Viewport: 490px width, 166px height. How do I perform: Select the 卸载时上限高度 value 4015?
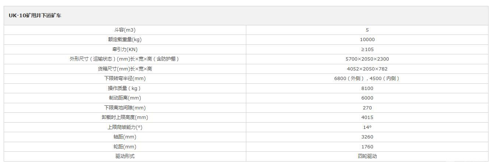(367, 117)
